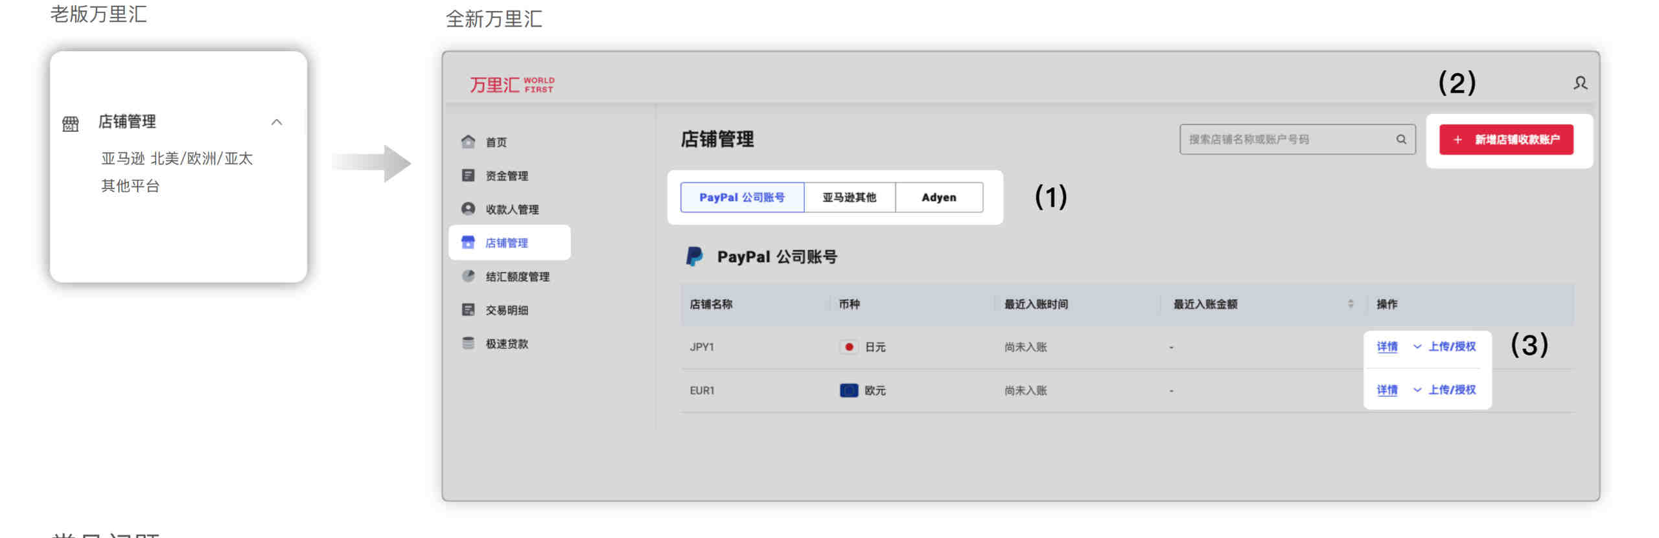This screenshot has height=538, width=1659.
Task: Open 详情 link for EUR1
Action: 1387,390
